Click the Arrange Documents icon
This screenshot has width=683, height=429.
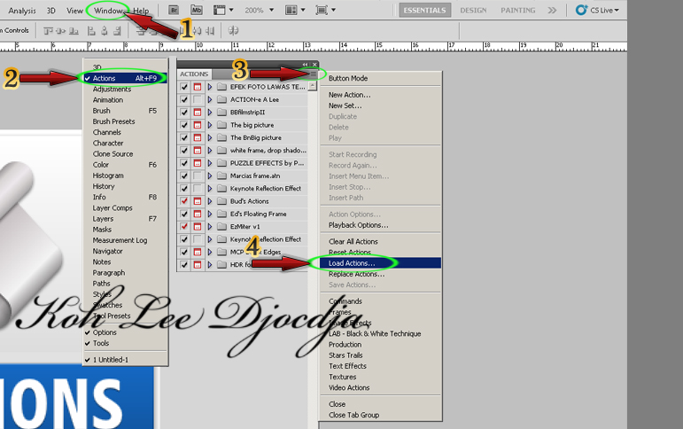click(291, 10)
